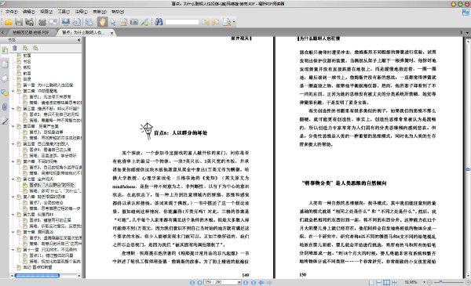
Task: Open the 文件 menu
Action: coord(12,12)
